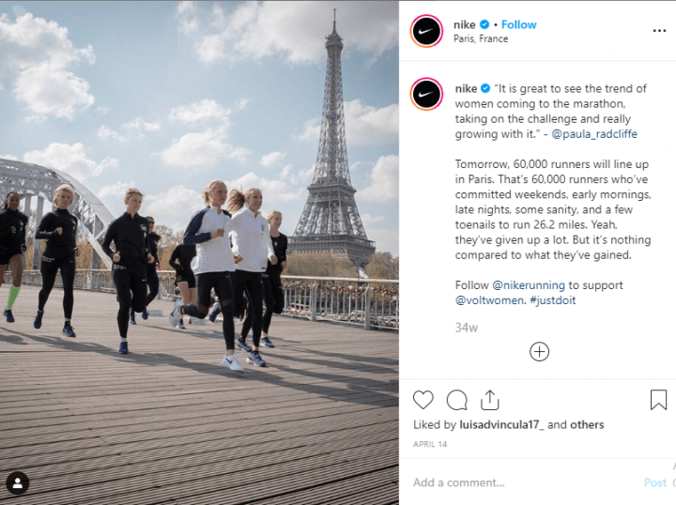Open Nike avatar beside the caption
This screenshot has height=505, width=676.
point(426,94)
